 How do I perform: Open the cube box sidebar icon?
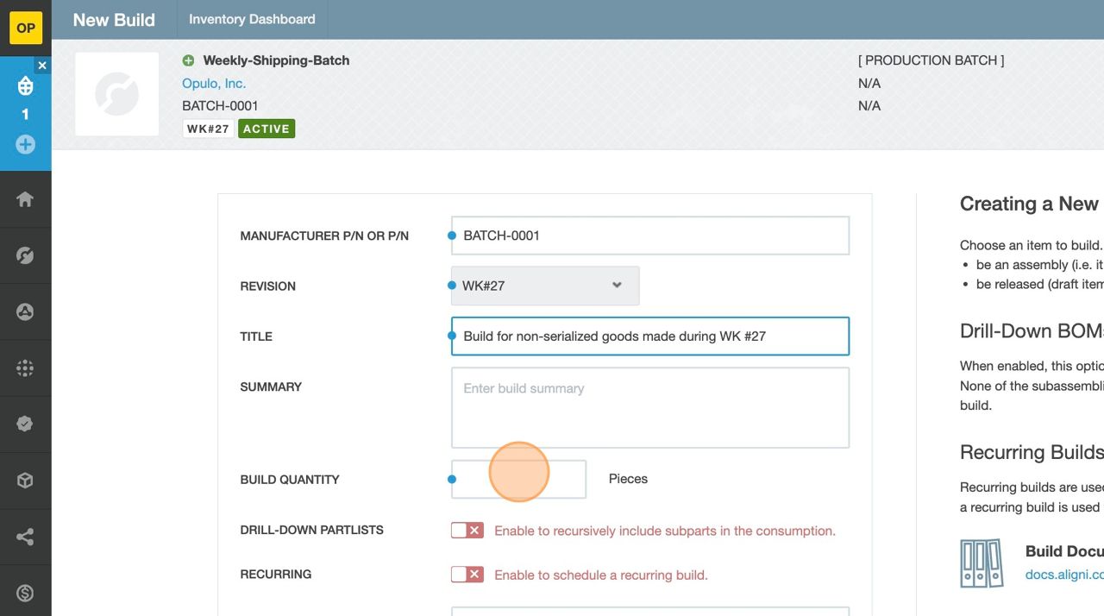pos(25,481)
